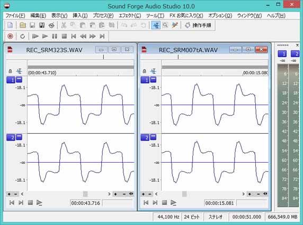This screenshot has width=303, height=225.
Task: Toggle meter channel 2 button
Action: coord(295,54)
